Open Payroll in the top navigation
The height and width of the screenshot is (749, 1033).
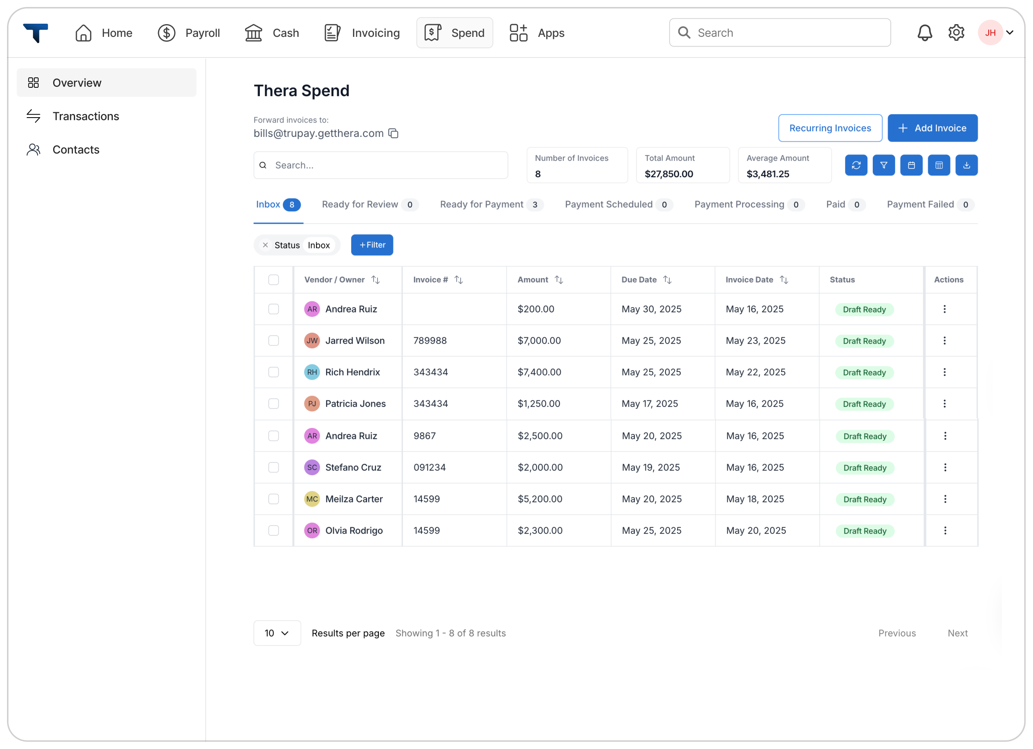click(189, 33)
